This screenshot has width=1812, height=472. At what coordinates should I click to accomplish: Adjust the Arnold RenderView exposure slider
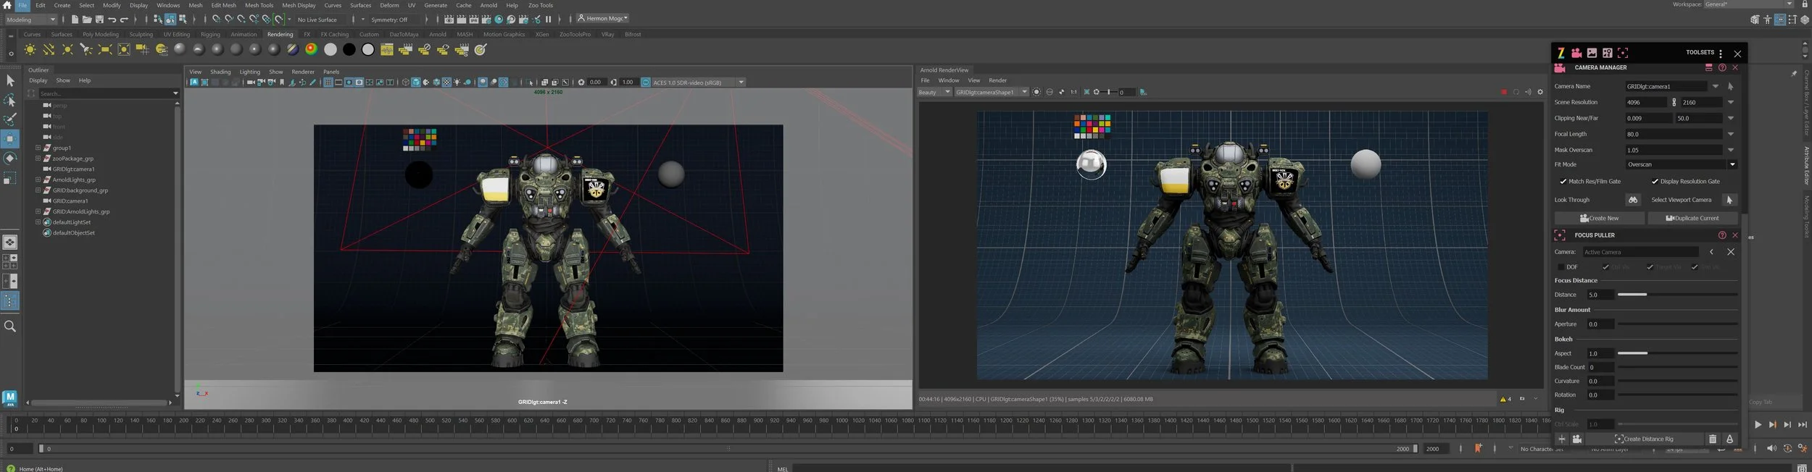coord(1107,92)
